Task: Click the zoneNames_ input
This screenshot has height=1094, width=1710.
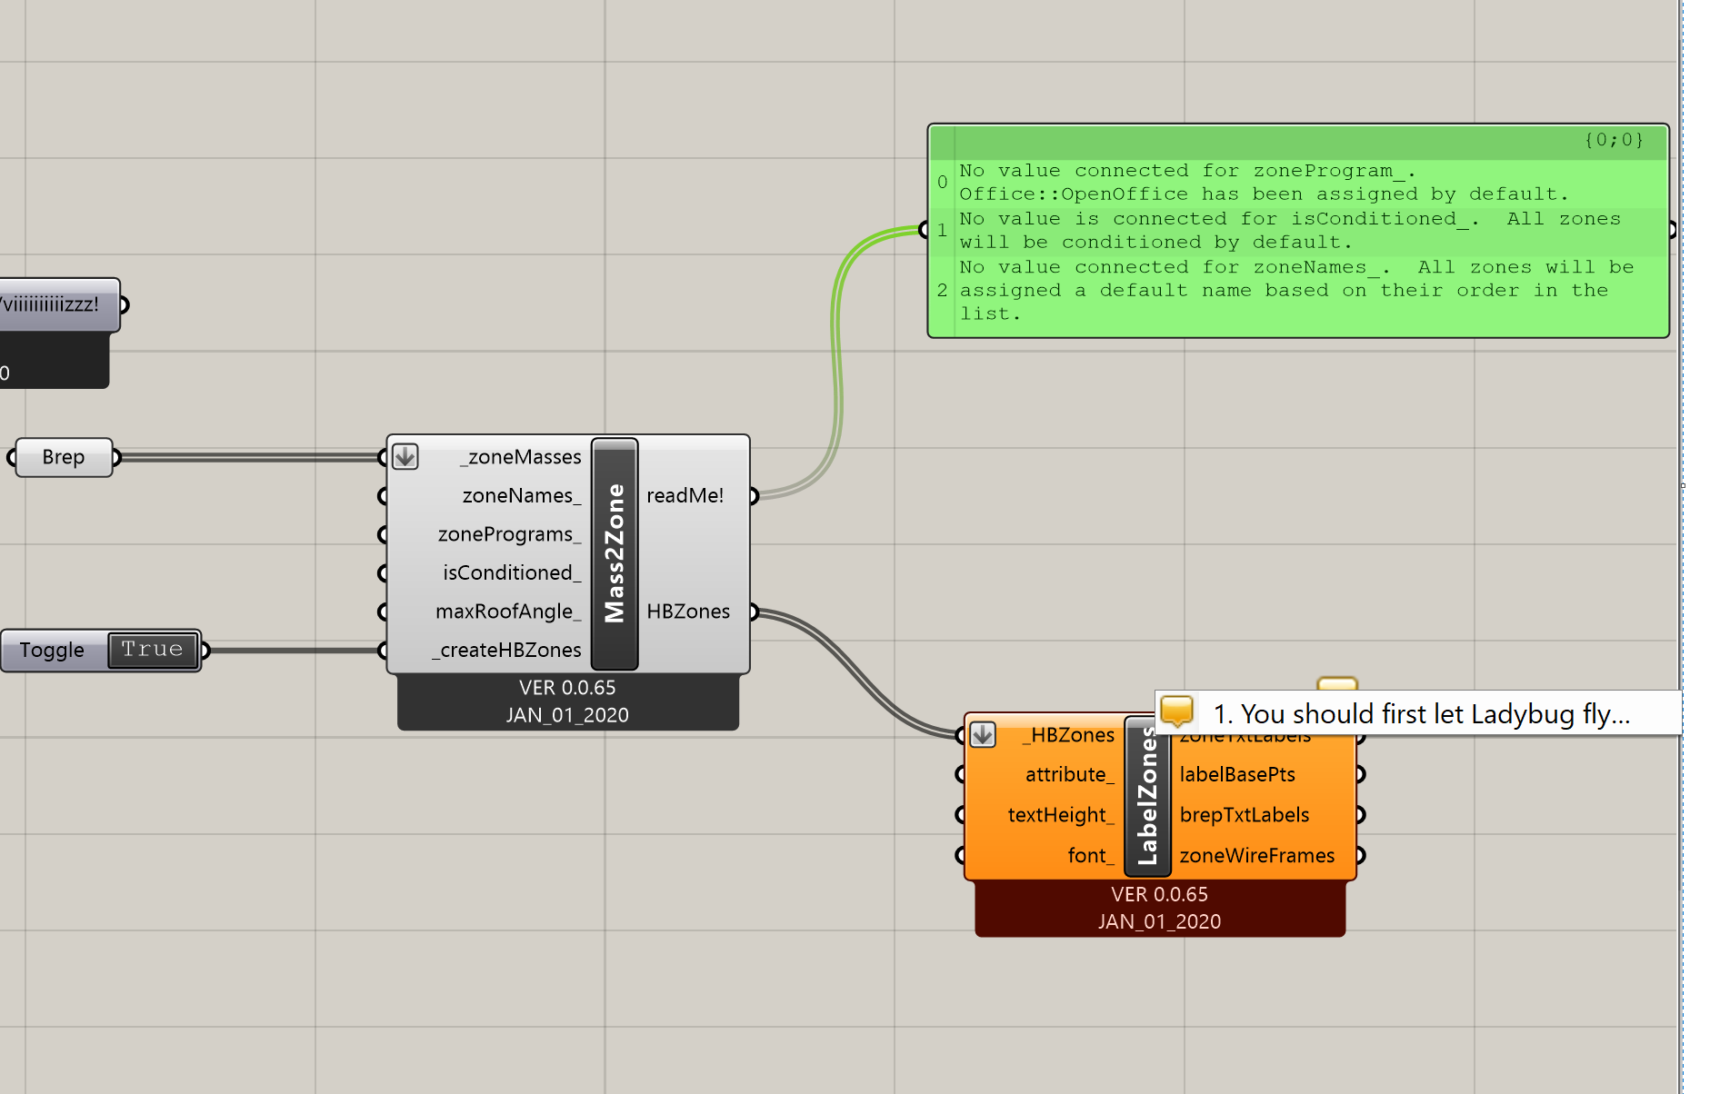Action: click(522, 495)
